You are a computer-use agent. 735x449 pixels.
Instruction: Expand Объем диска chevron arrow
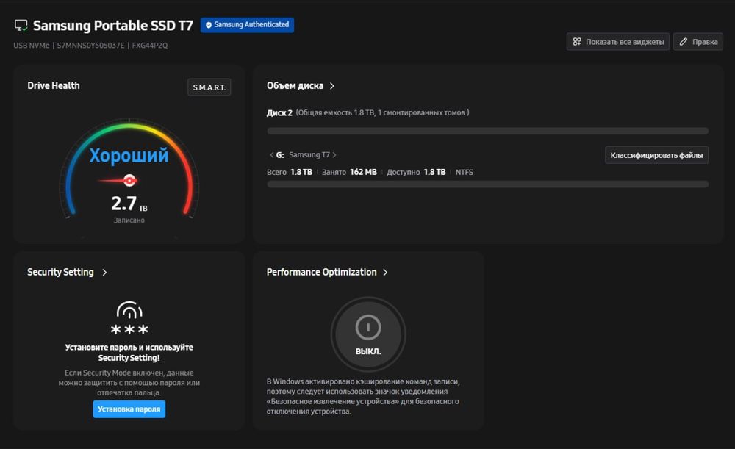(332, 86)
